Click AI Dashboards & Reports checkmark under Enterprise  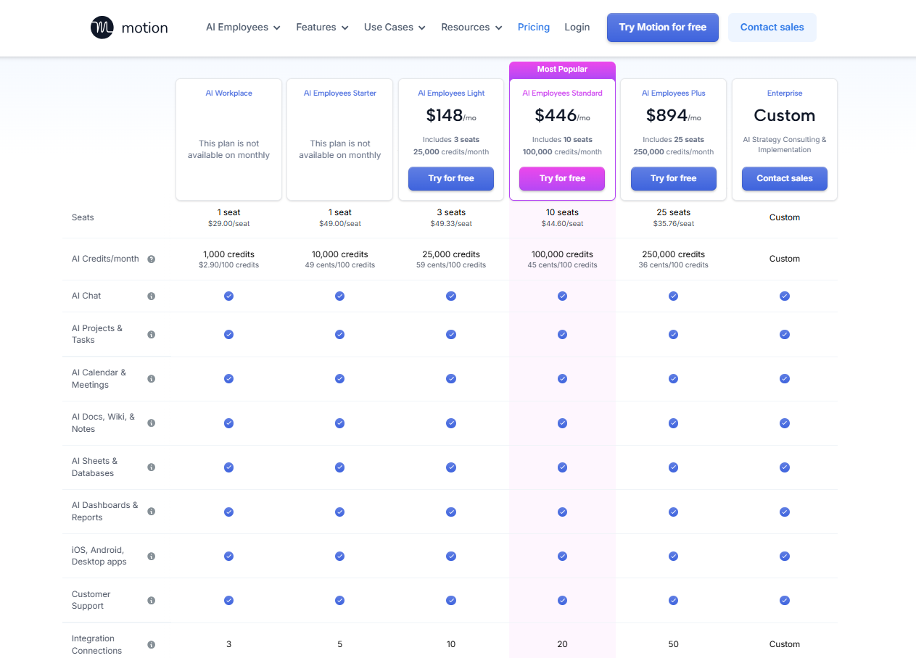785,512
